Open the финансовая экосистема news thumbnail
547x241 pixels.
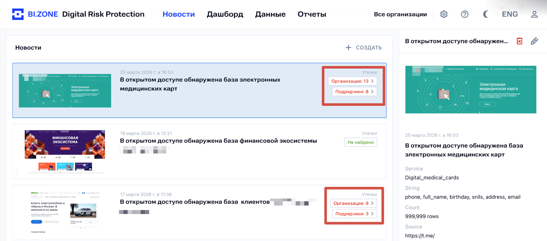[x=65, y=151]
